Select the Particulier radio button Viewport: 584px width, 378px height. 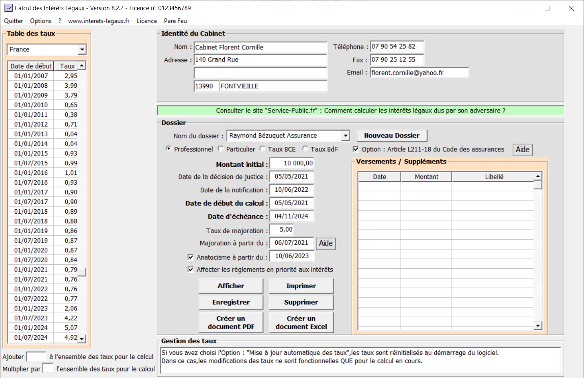(x=221, y=149)
